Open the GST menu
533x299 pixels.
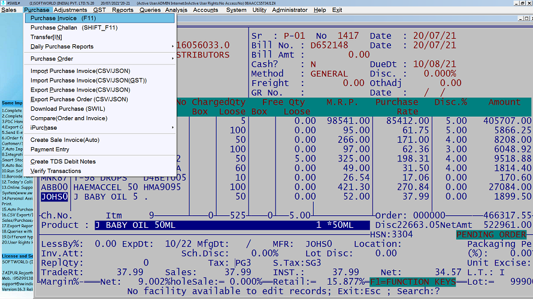point(99,10)
